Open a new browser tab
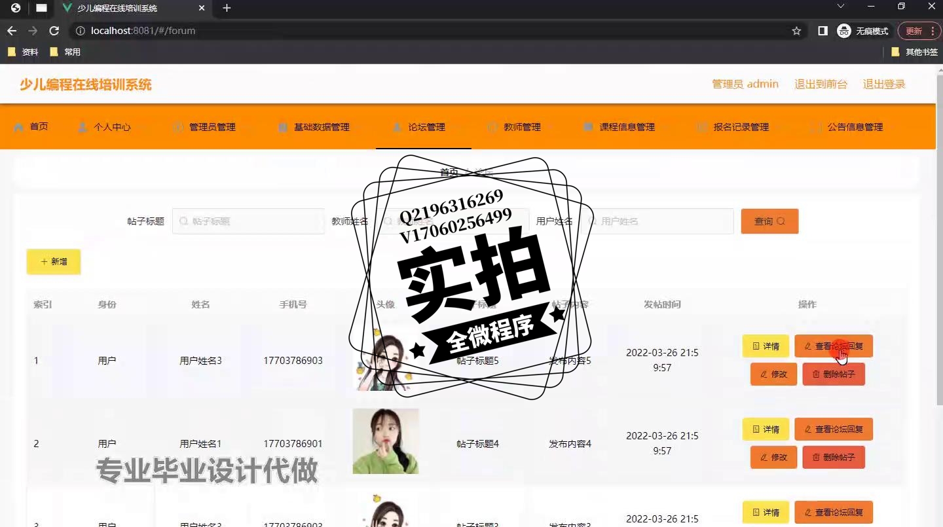 (x=227, y=9)
